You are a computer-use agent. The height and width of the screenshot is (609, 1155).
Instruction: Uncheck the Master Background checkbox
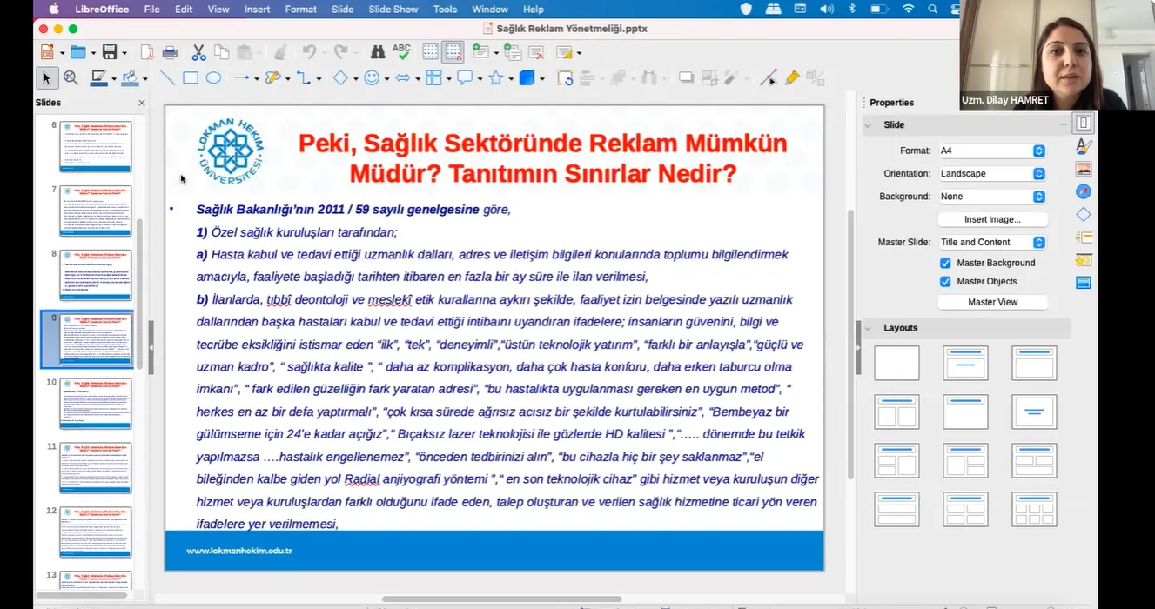click(x=945, y=263)
